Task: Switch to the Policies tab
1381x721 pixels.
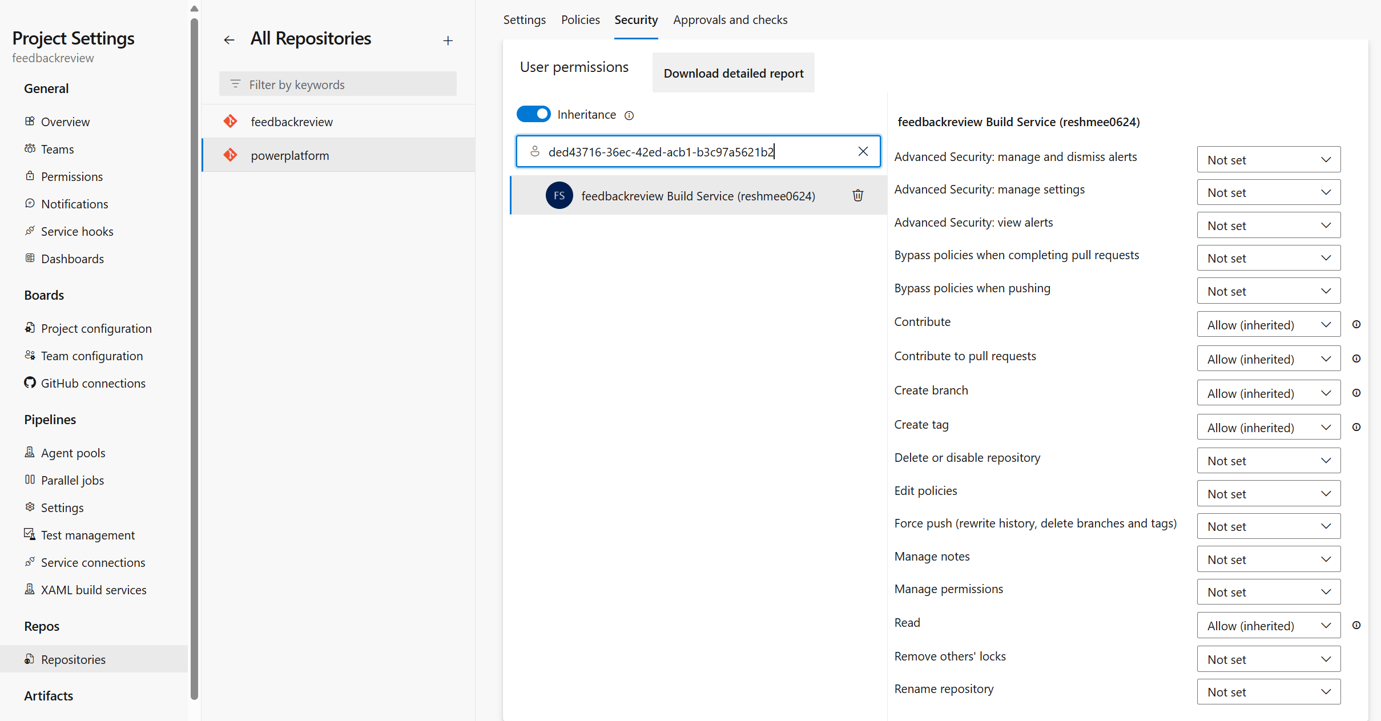Action: click(x=580, y=19)
